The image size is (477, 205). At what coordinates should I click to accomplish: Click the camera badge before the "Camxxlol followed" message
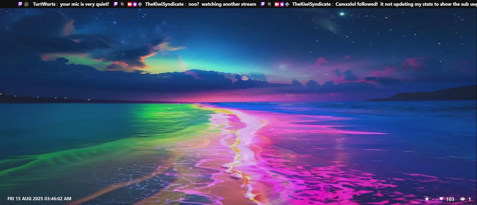277,4
